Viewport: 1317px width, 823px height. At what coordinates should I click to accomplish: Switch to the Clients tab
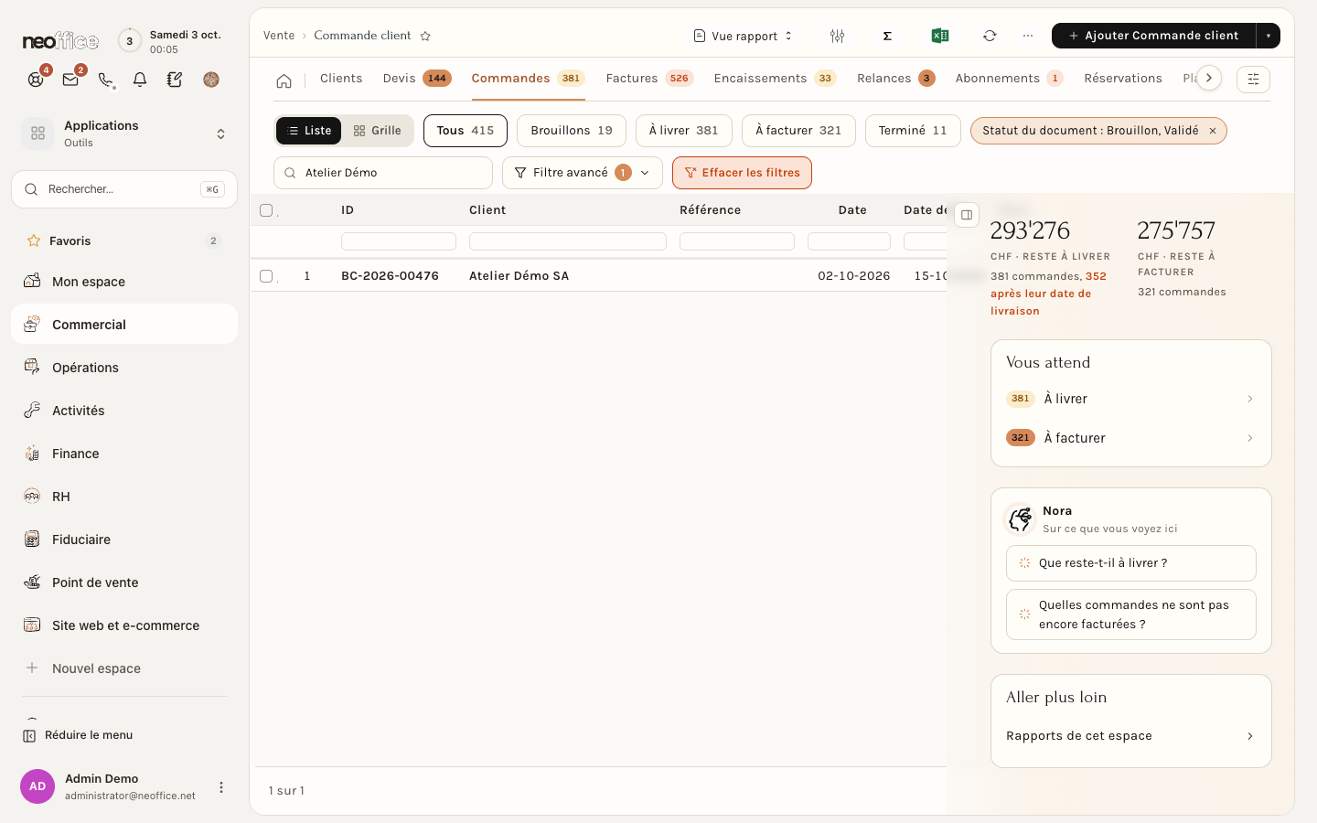tap(341, 79)
